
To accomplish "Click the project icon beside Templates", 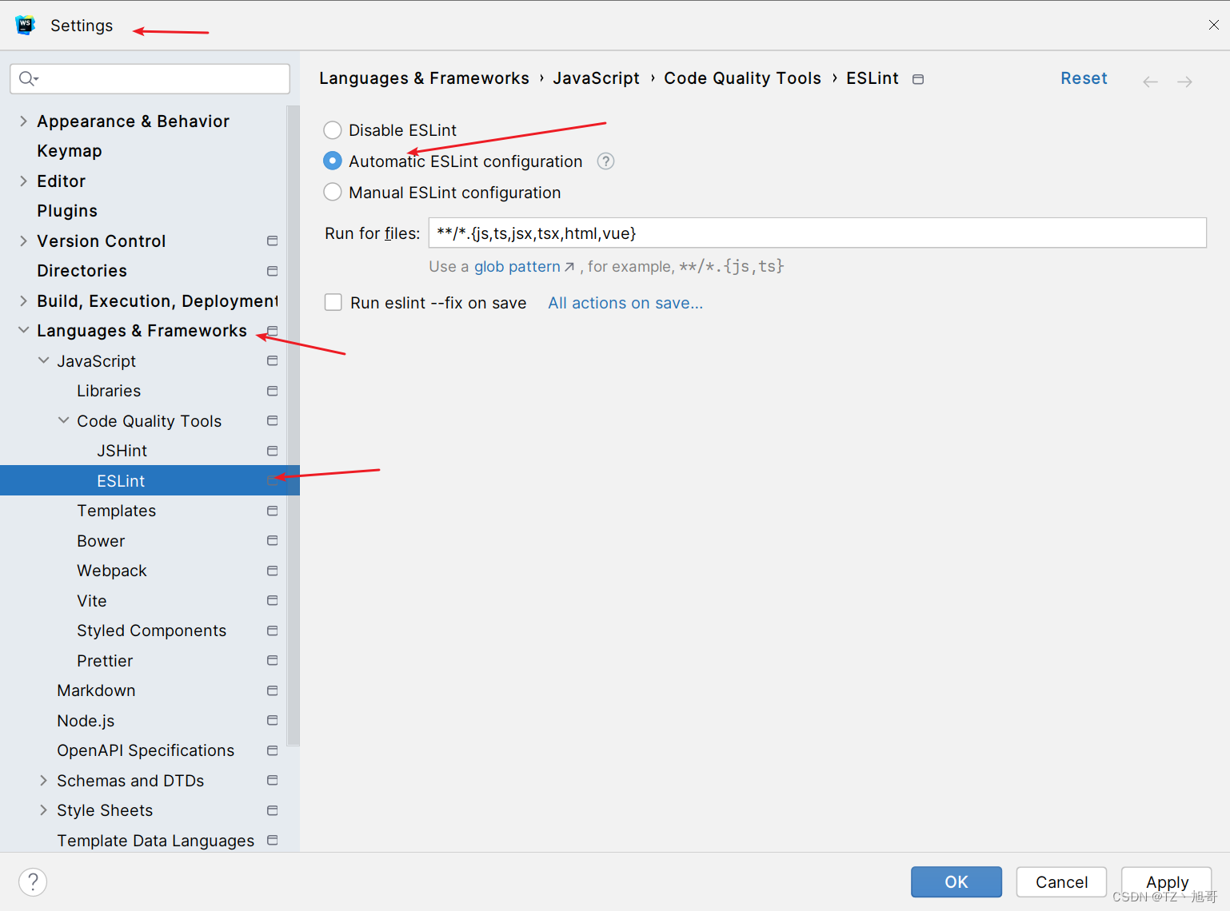I will (272, 511).
